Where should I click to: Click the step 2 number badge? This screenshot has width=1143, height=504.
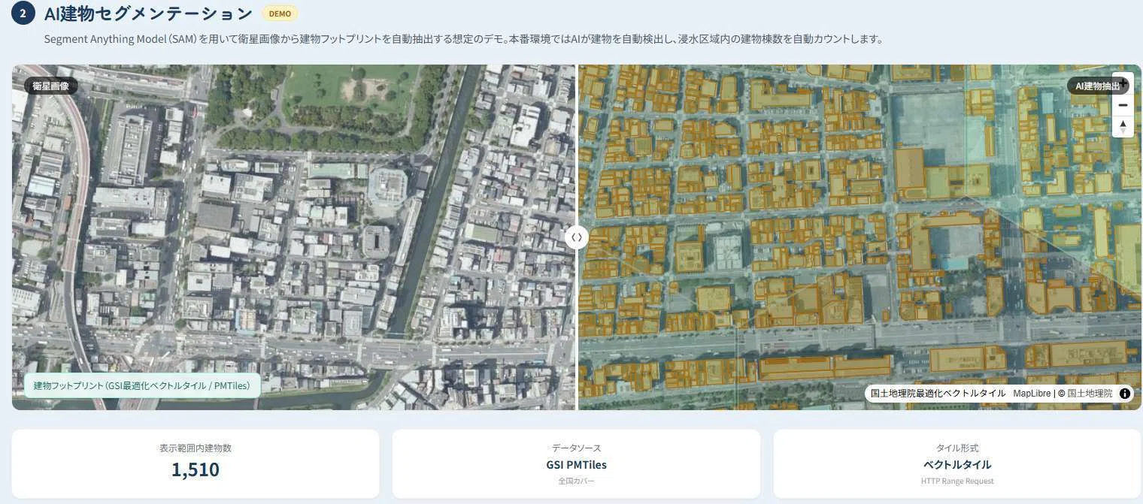(23, 13)
